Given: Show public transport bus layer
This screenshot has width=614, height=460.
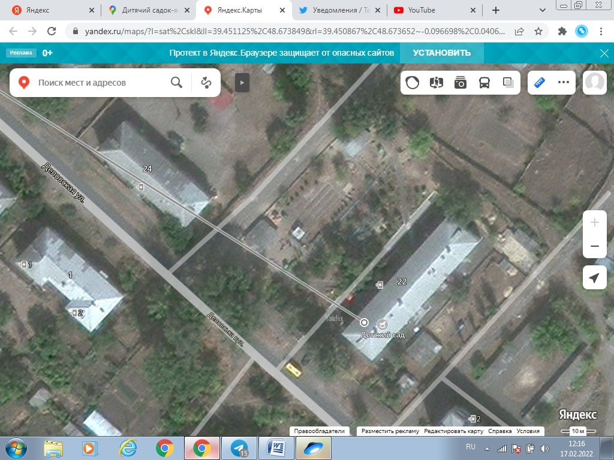Looking at the screenshot, I should 484,83.
